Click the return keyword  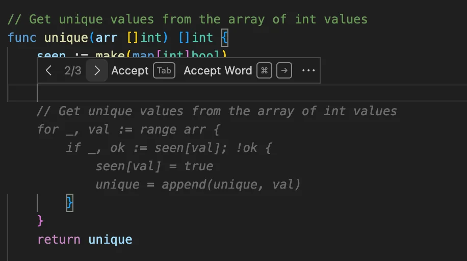(x=59, y=240)
